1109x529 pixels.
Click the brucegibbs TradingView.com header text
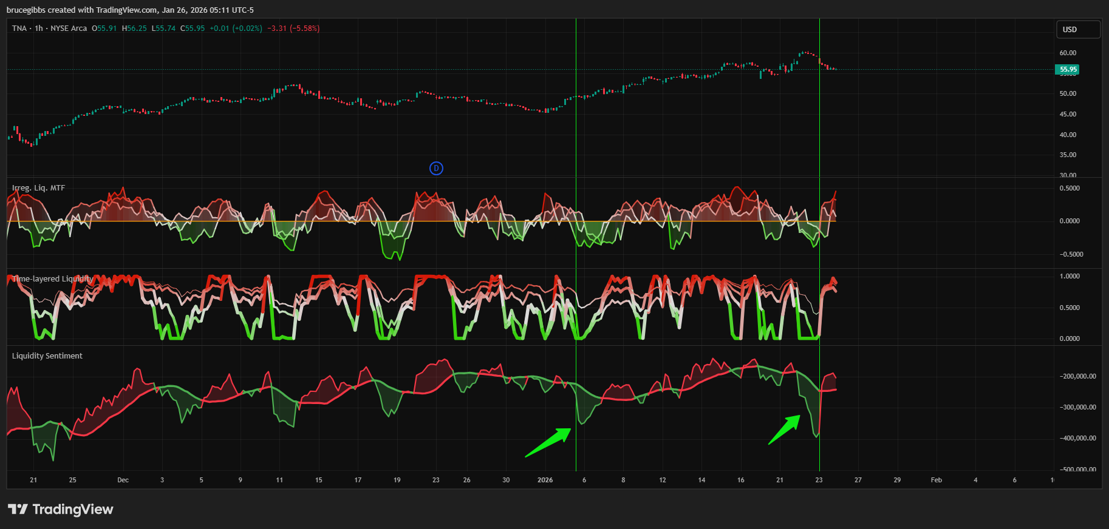click(x=130, y=10)
